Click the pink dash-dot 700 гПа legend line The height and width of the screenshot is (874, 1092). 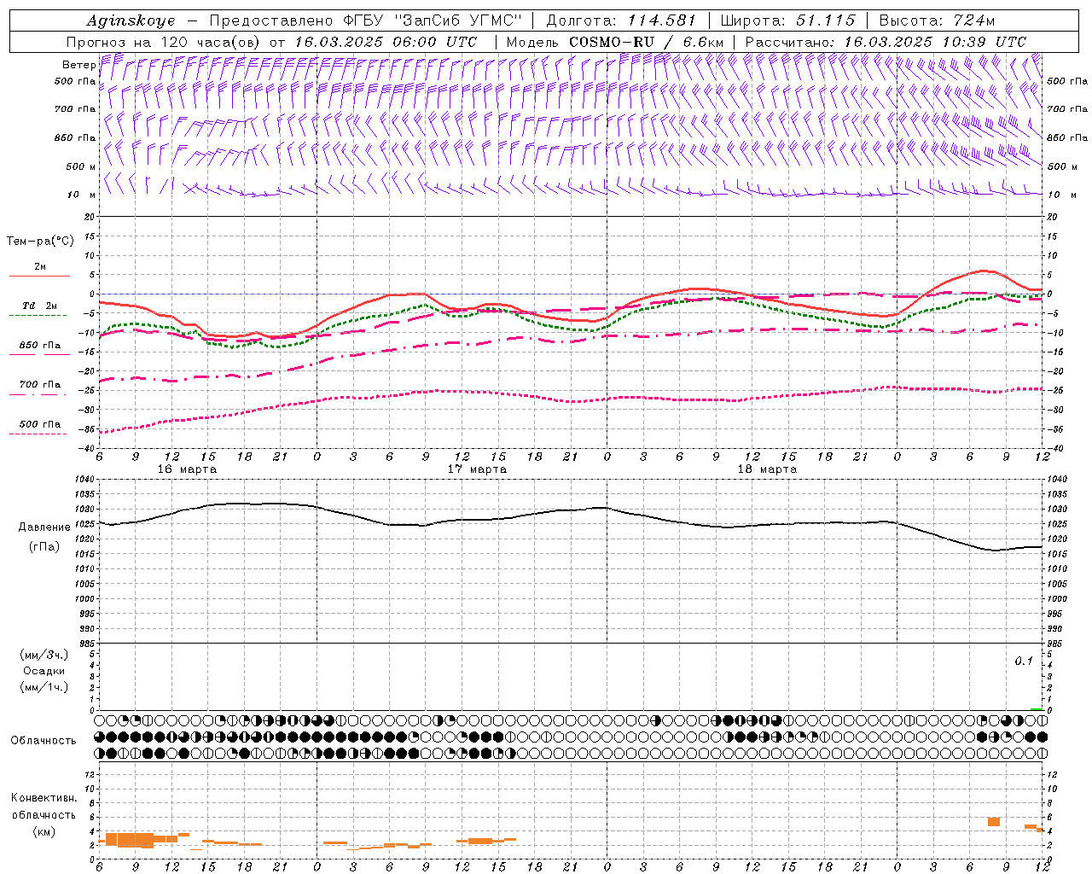click(x=39, y=394)
